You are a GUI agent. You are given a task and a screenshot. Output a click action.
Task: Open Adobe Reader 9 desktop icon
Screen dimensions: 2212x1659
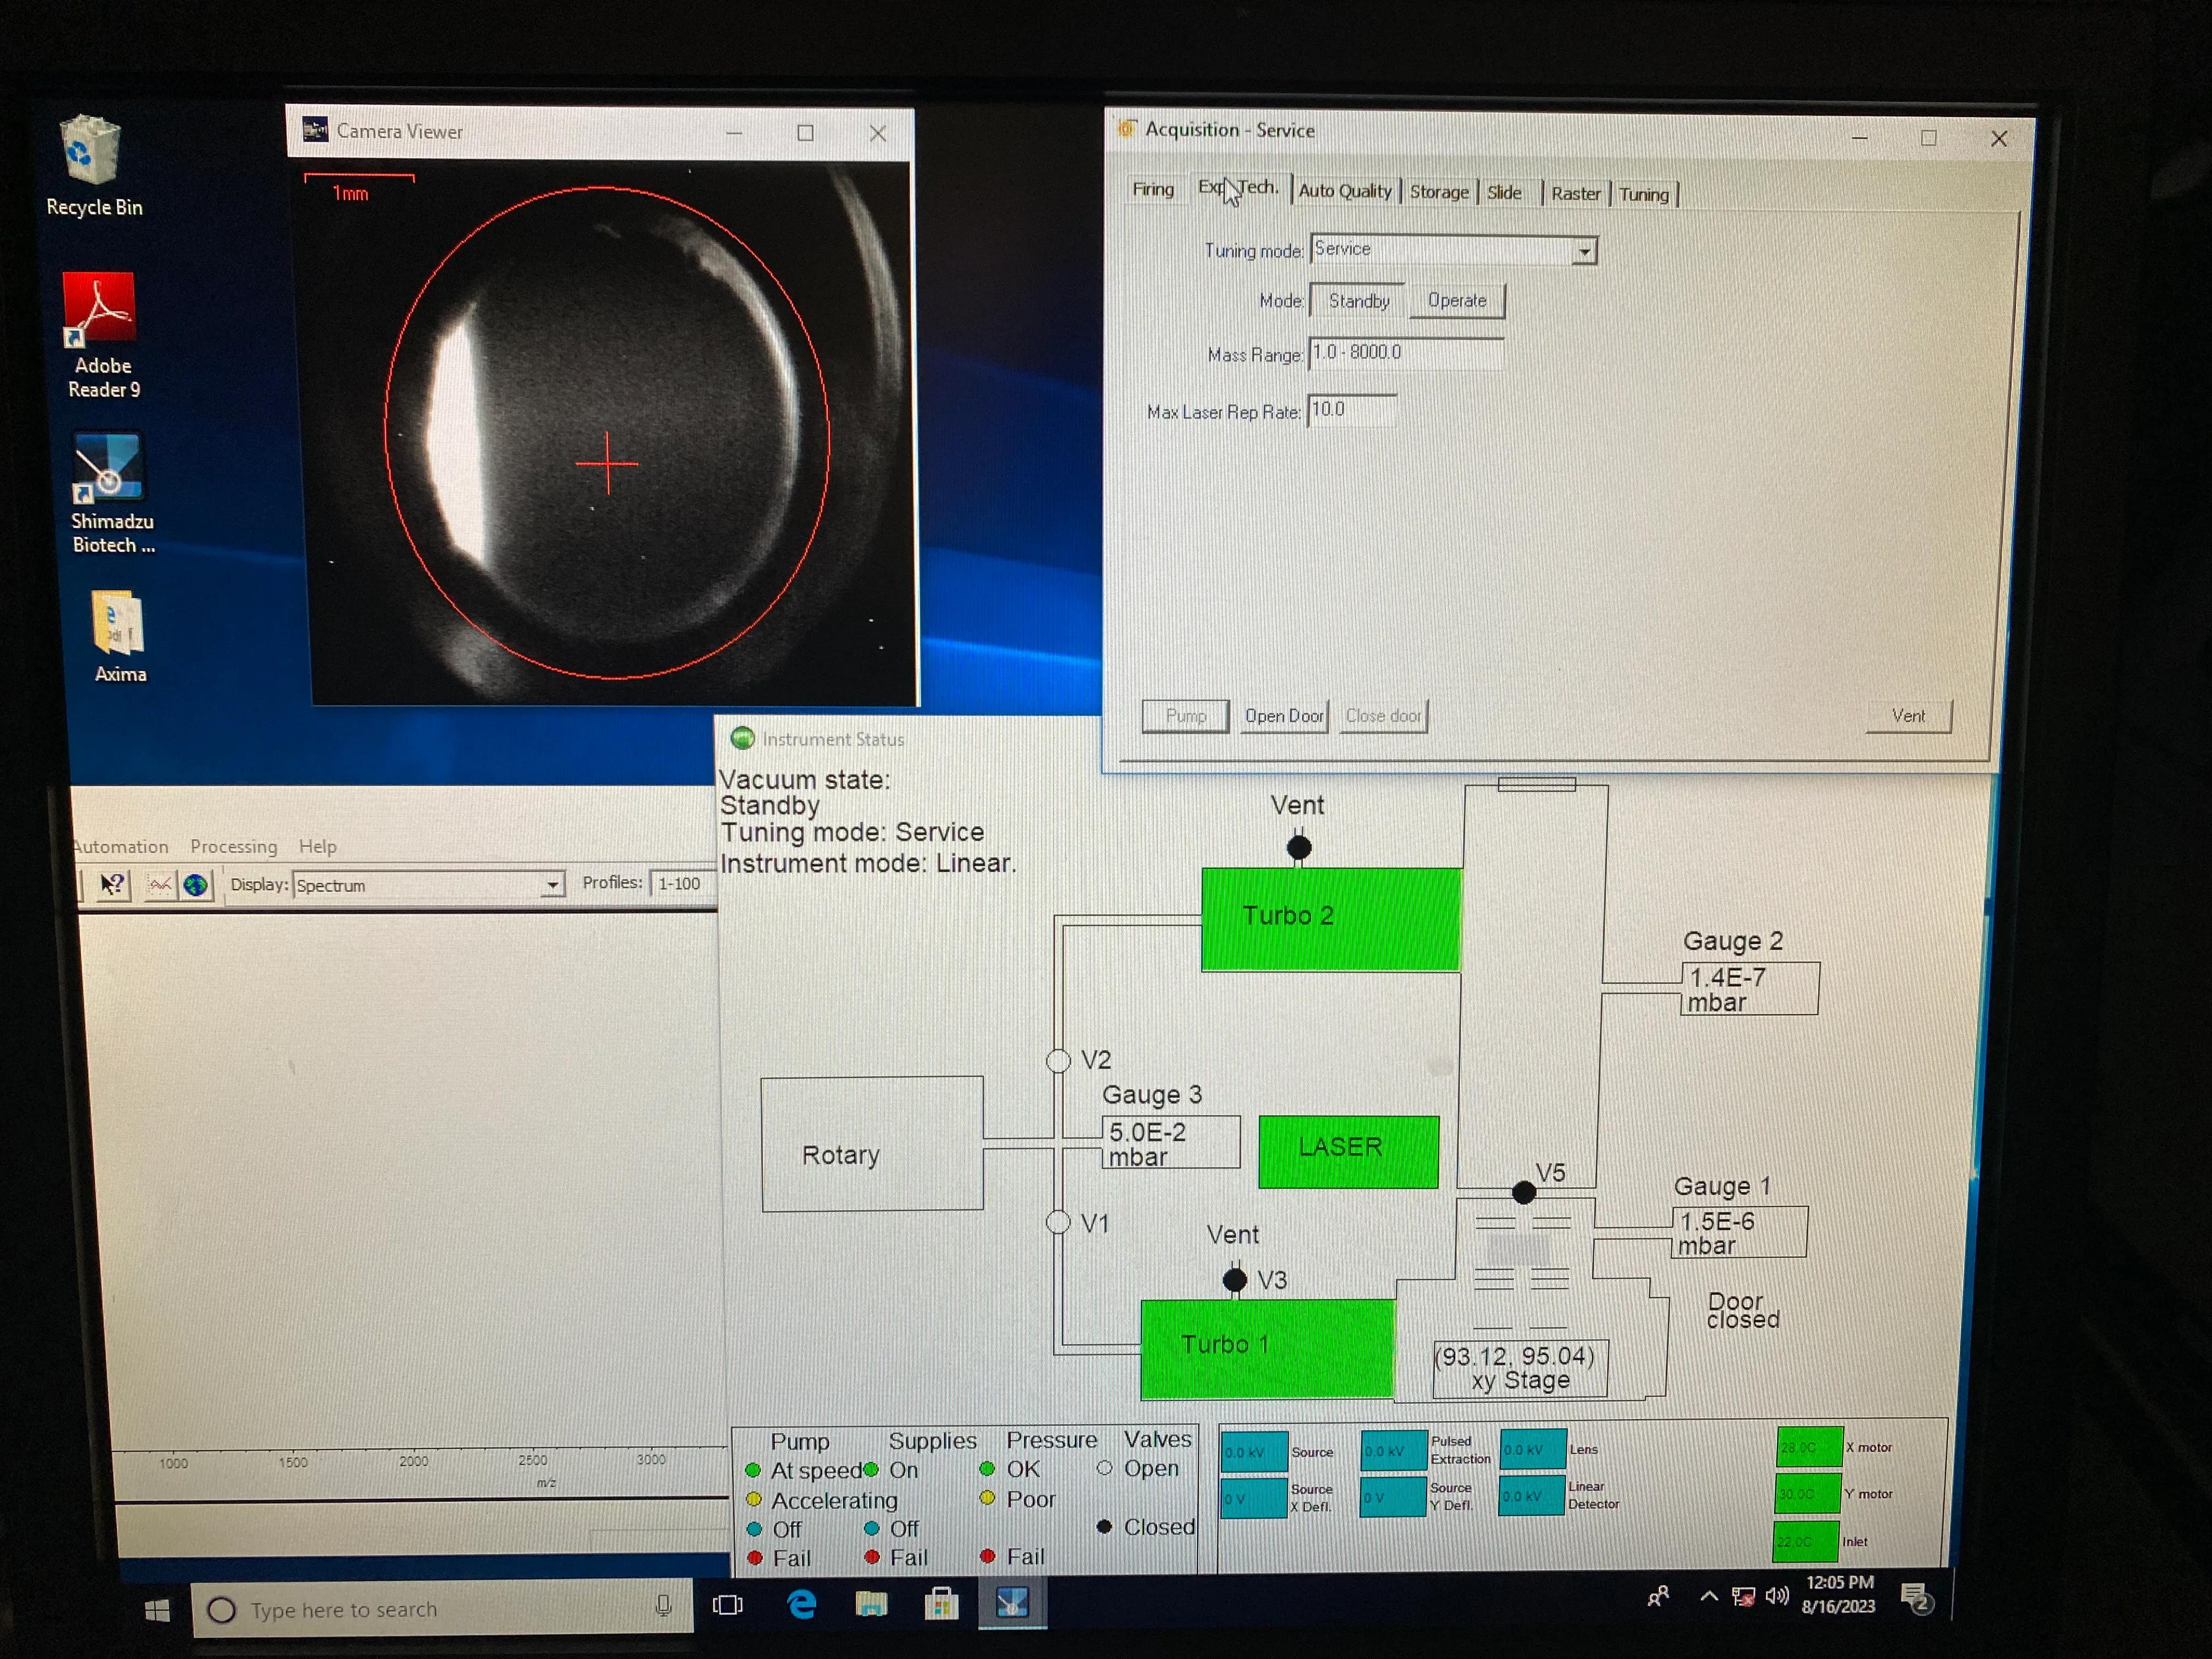pyautogui.click(x=99, y=309)
